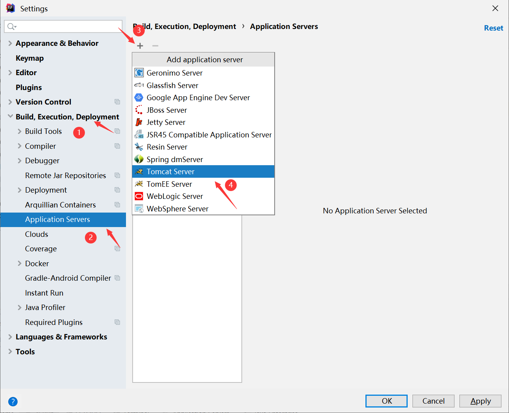509x413 pixels.
Task: Expand the Appearance & Behavior section
Action: coord(10,43)
